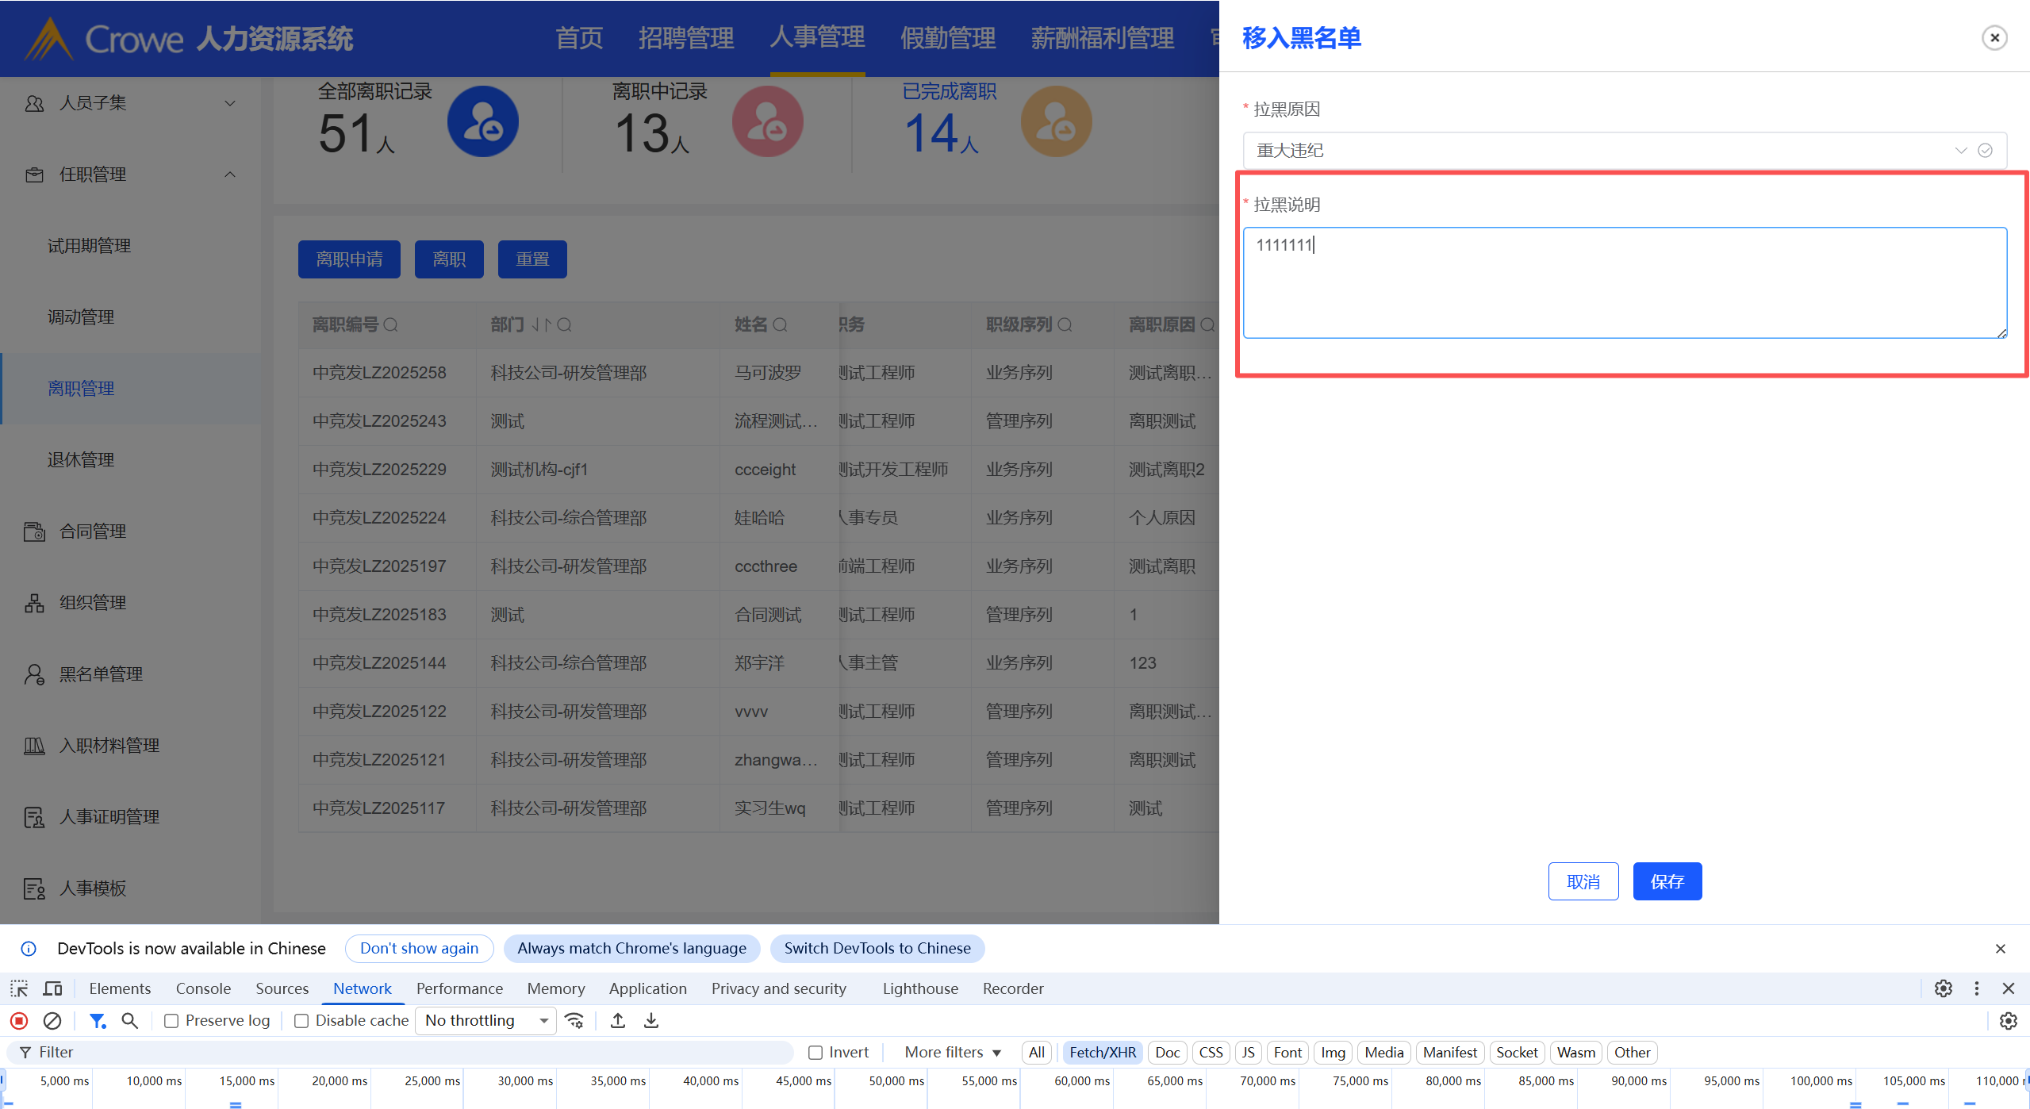Viewport: 2030px width, 1109px height.
Task: Click the 取消 button
Action: coord(1583,881)
